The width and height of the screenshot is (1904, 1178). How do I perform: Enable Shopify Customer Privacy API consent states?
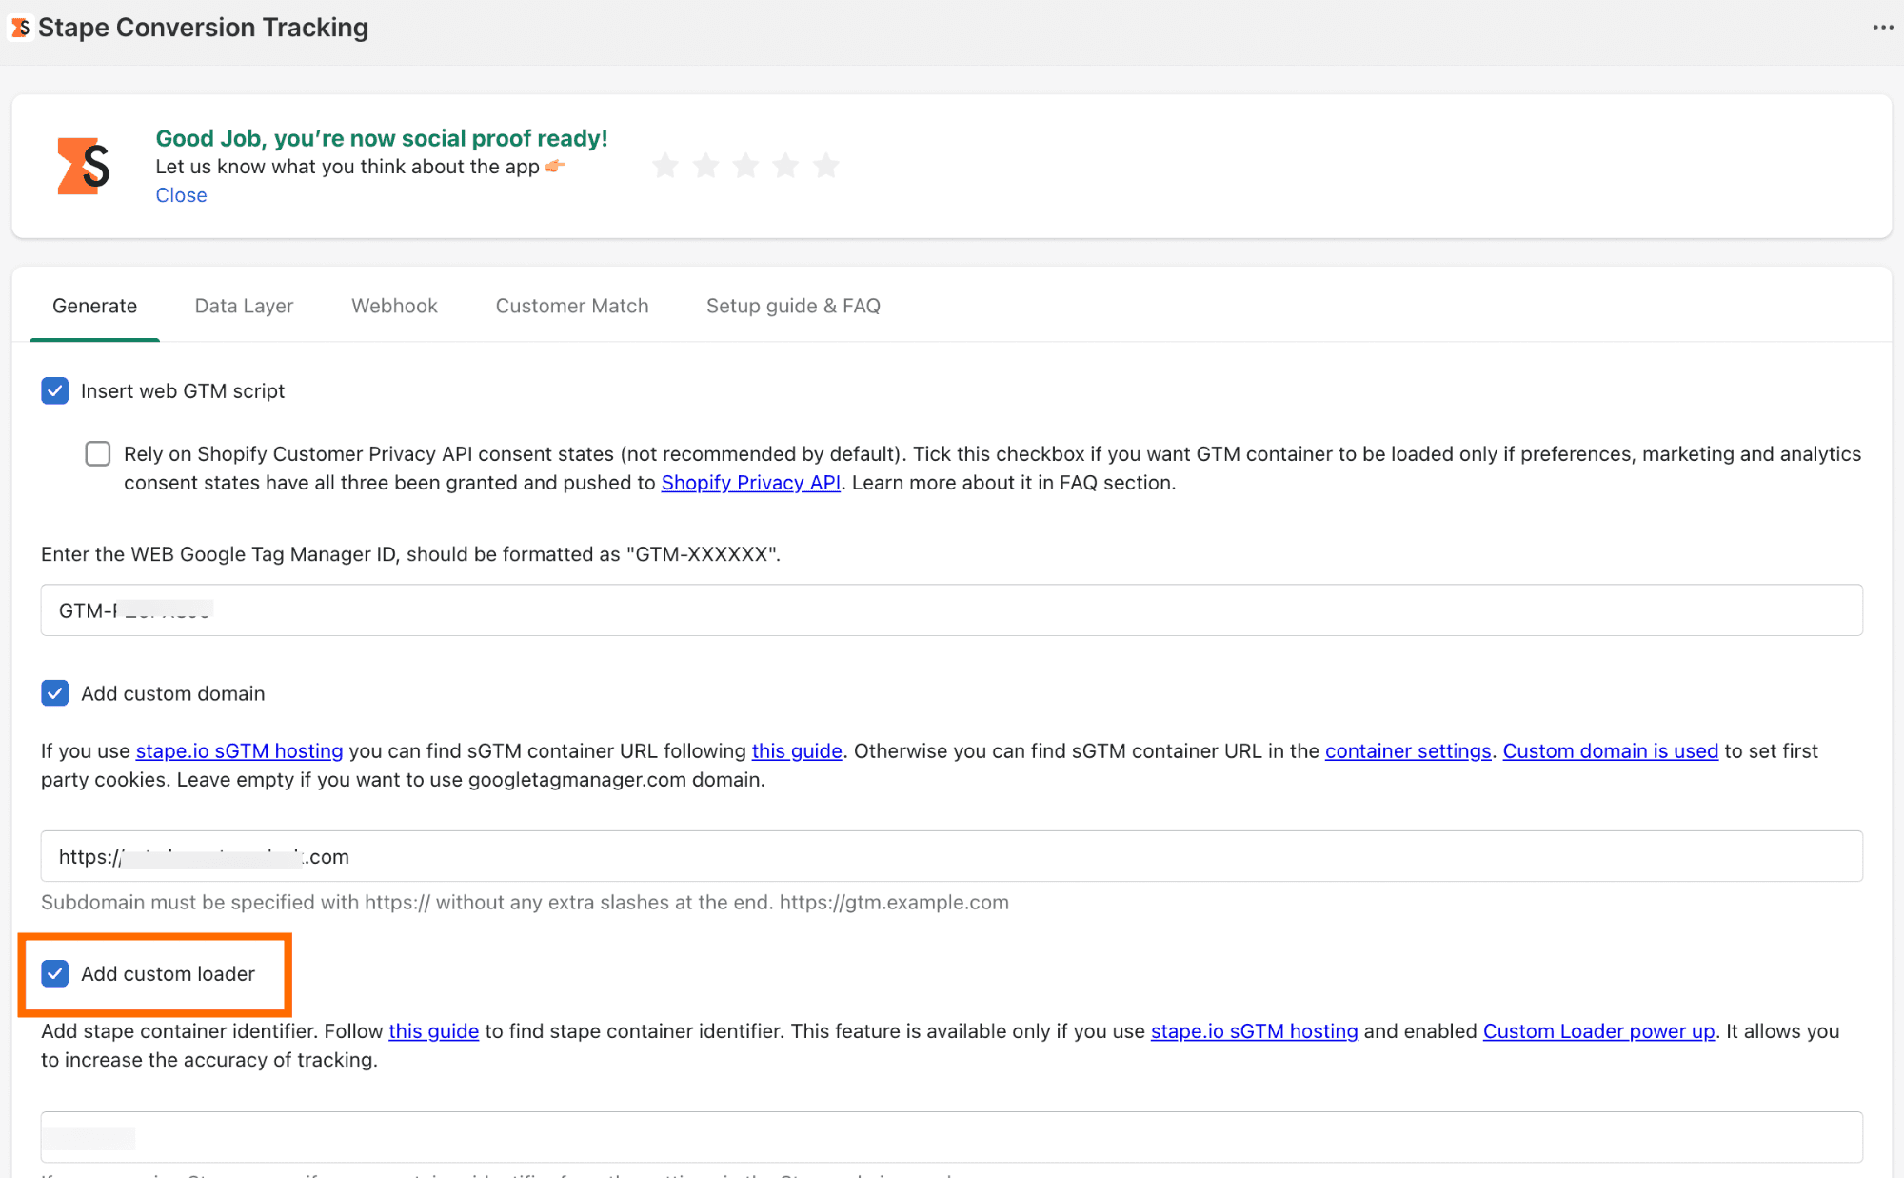click(97, 453)
